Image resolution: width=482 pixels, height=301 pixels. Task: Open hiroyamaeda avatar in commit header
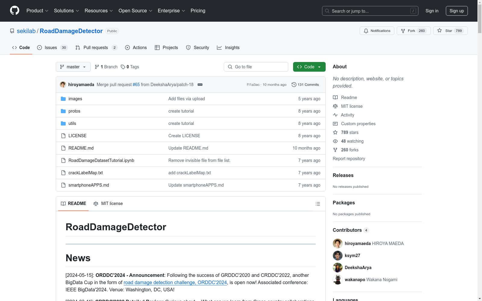tap(63, 85)
